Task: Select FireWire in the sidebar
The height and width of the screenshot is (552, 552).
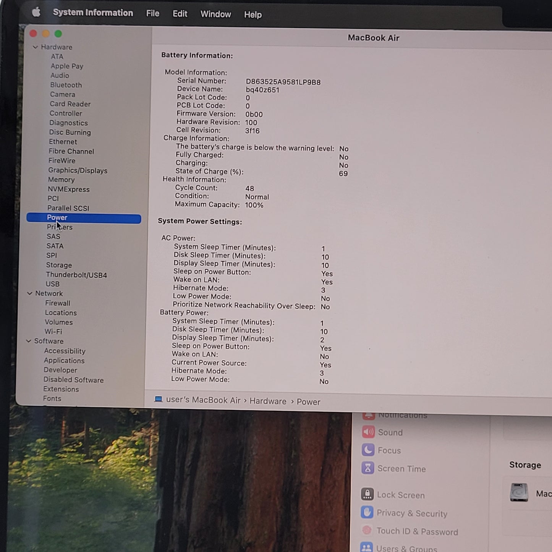Action: tap(62, 161)
